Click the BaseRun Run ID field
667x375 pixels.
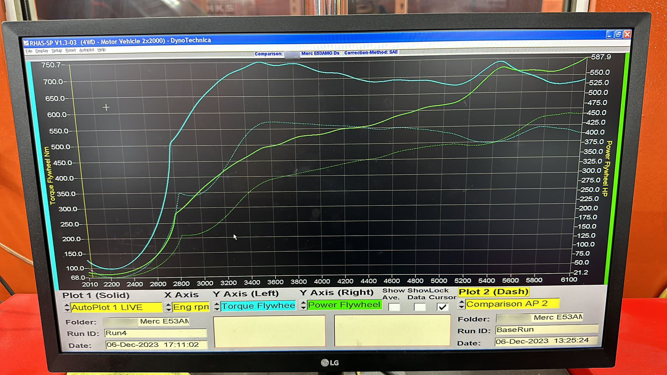click(x=547, y=329)
